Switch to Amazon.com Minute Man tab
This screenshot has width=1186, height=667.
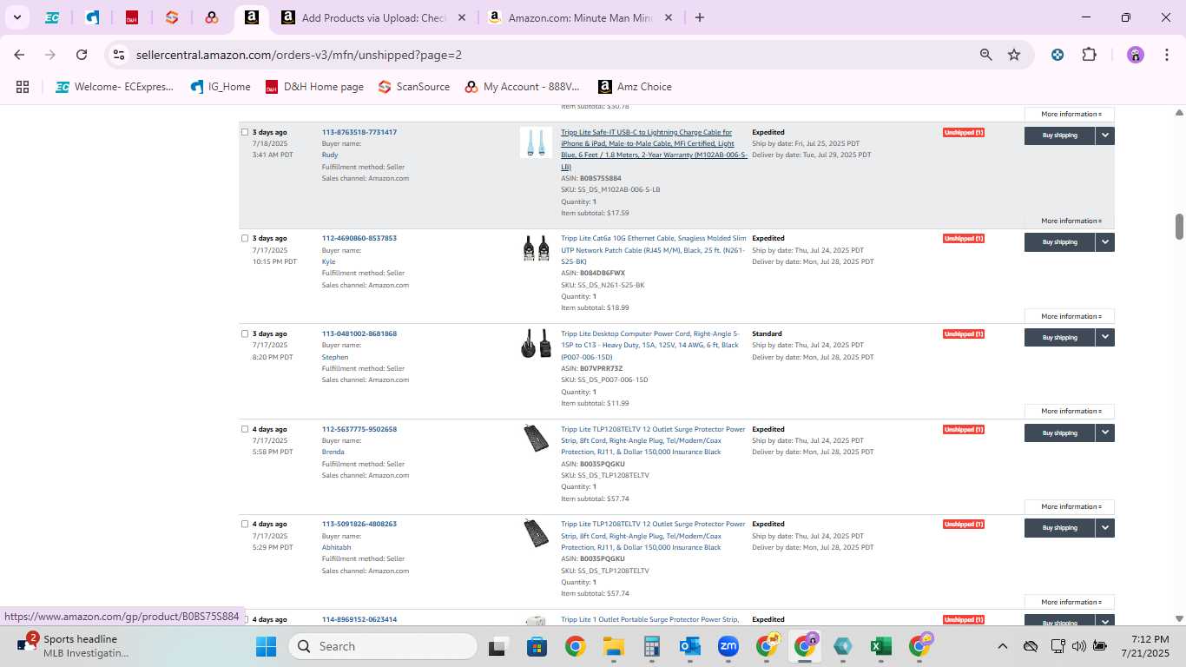(580, 17)
